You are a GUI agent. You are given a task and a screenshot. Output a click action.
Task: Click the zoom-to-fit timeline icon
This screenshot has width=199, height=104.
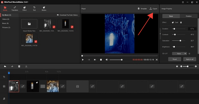pos(177,66)
